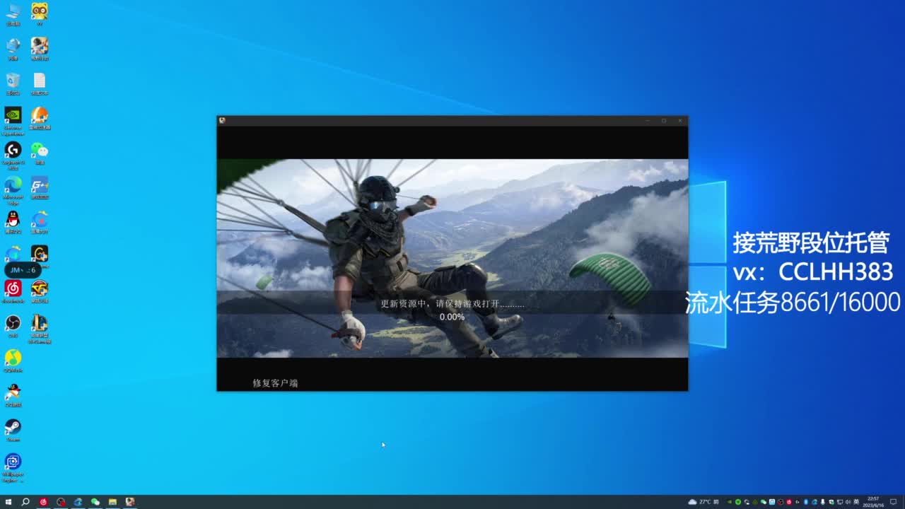Open the QQ Games penguin shortcut
The width and height of the screenshot is (905, 509).
point(13,395)
